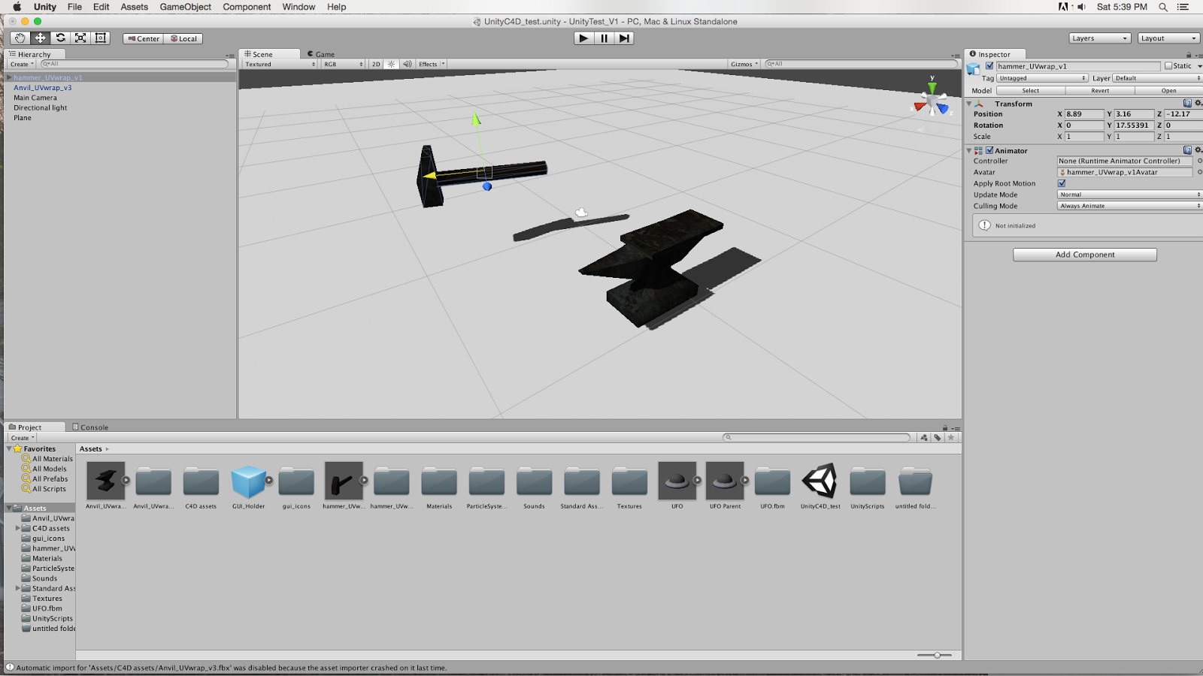
Task: Toggle the 2D view button in Scene
Action: click(376, 65)
